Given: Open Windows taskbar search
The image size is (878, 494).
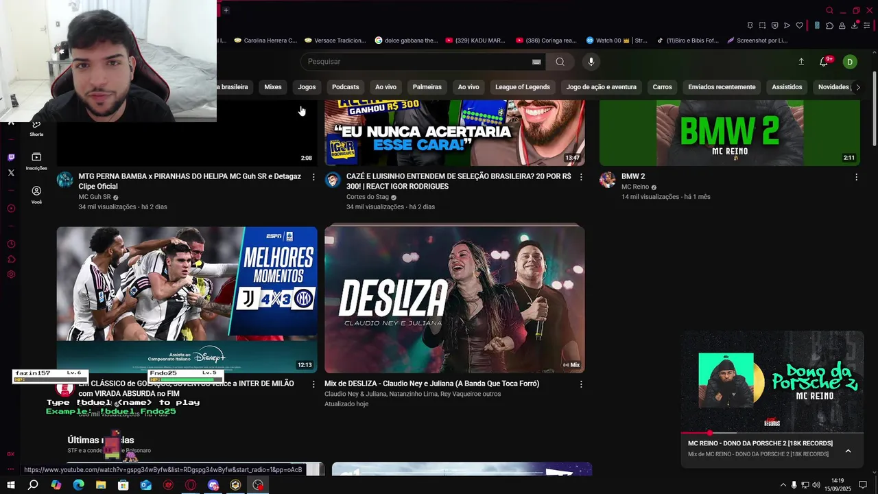Looking at the screenshot, I should coord(33,485).
